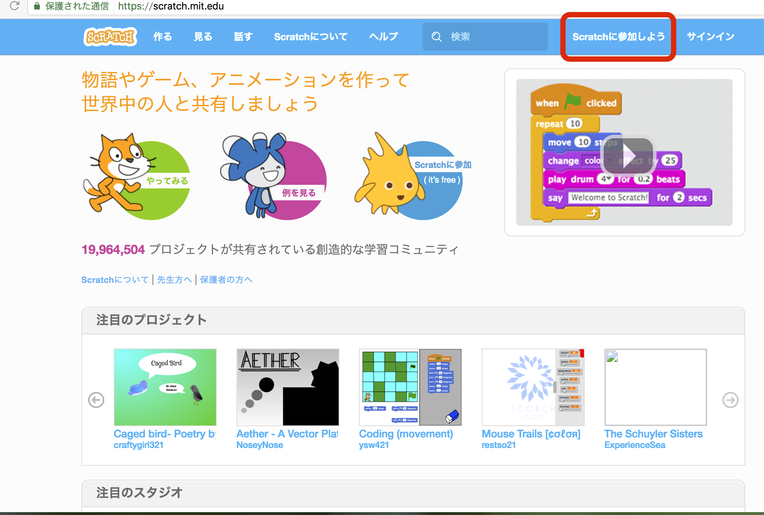Click the 19,964,504 project count
Screen dimensions: 764x515
click(x=113, y=250)
